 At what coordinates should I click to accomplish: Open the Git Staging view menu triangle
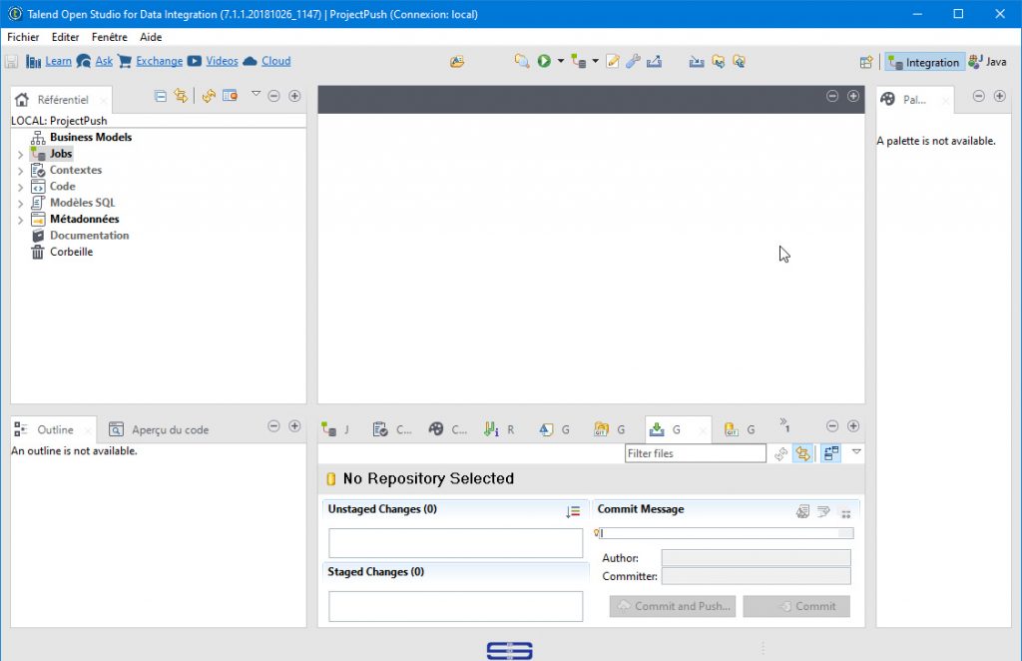click(x=856, y=451)
